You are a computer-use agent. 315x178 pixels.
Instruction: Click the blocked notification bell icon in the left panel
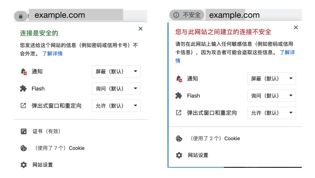click(24, 72)
